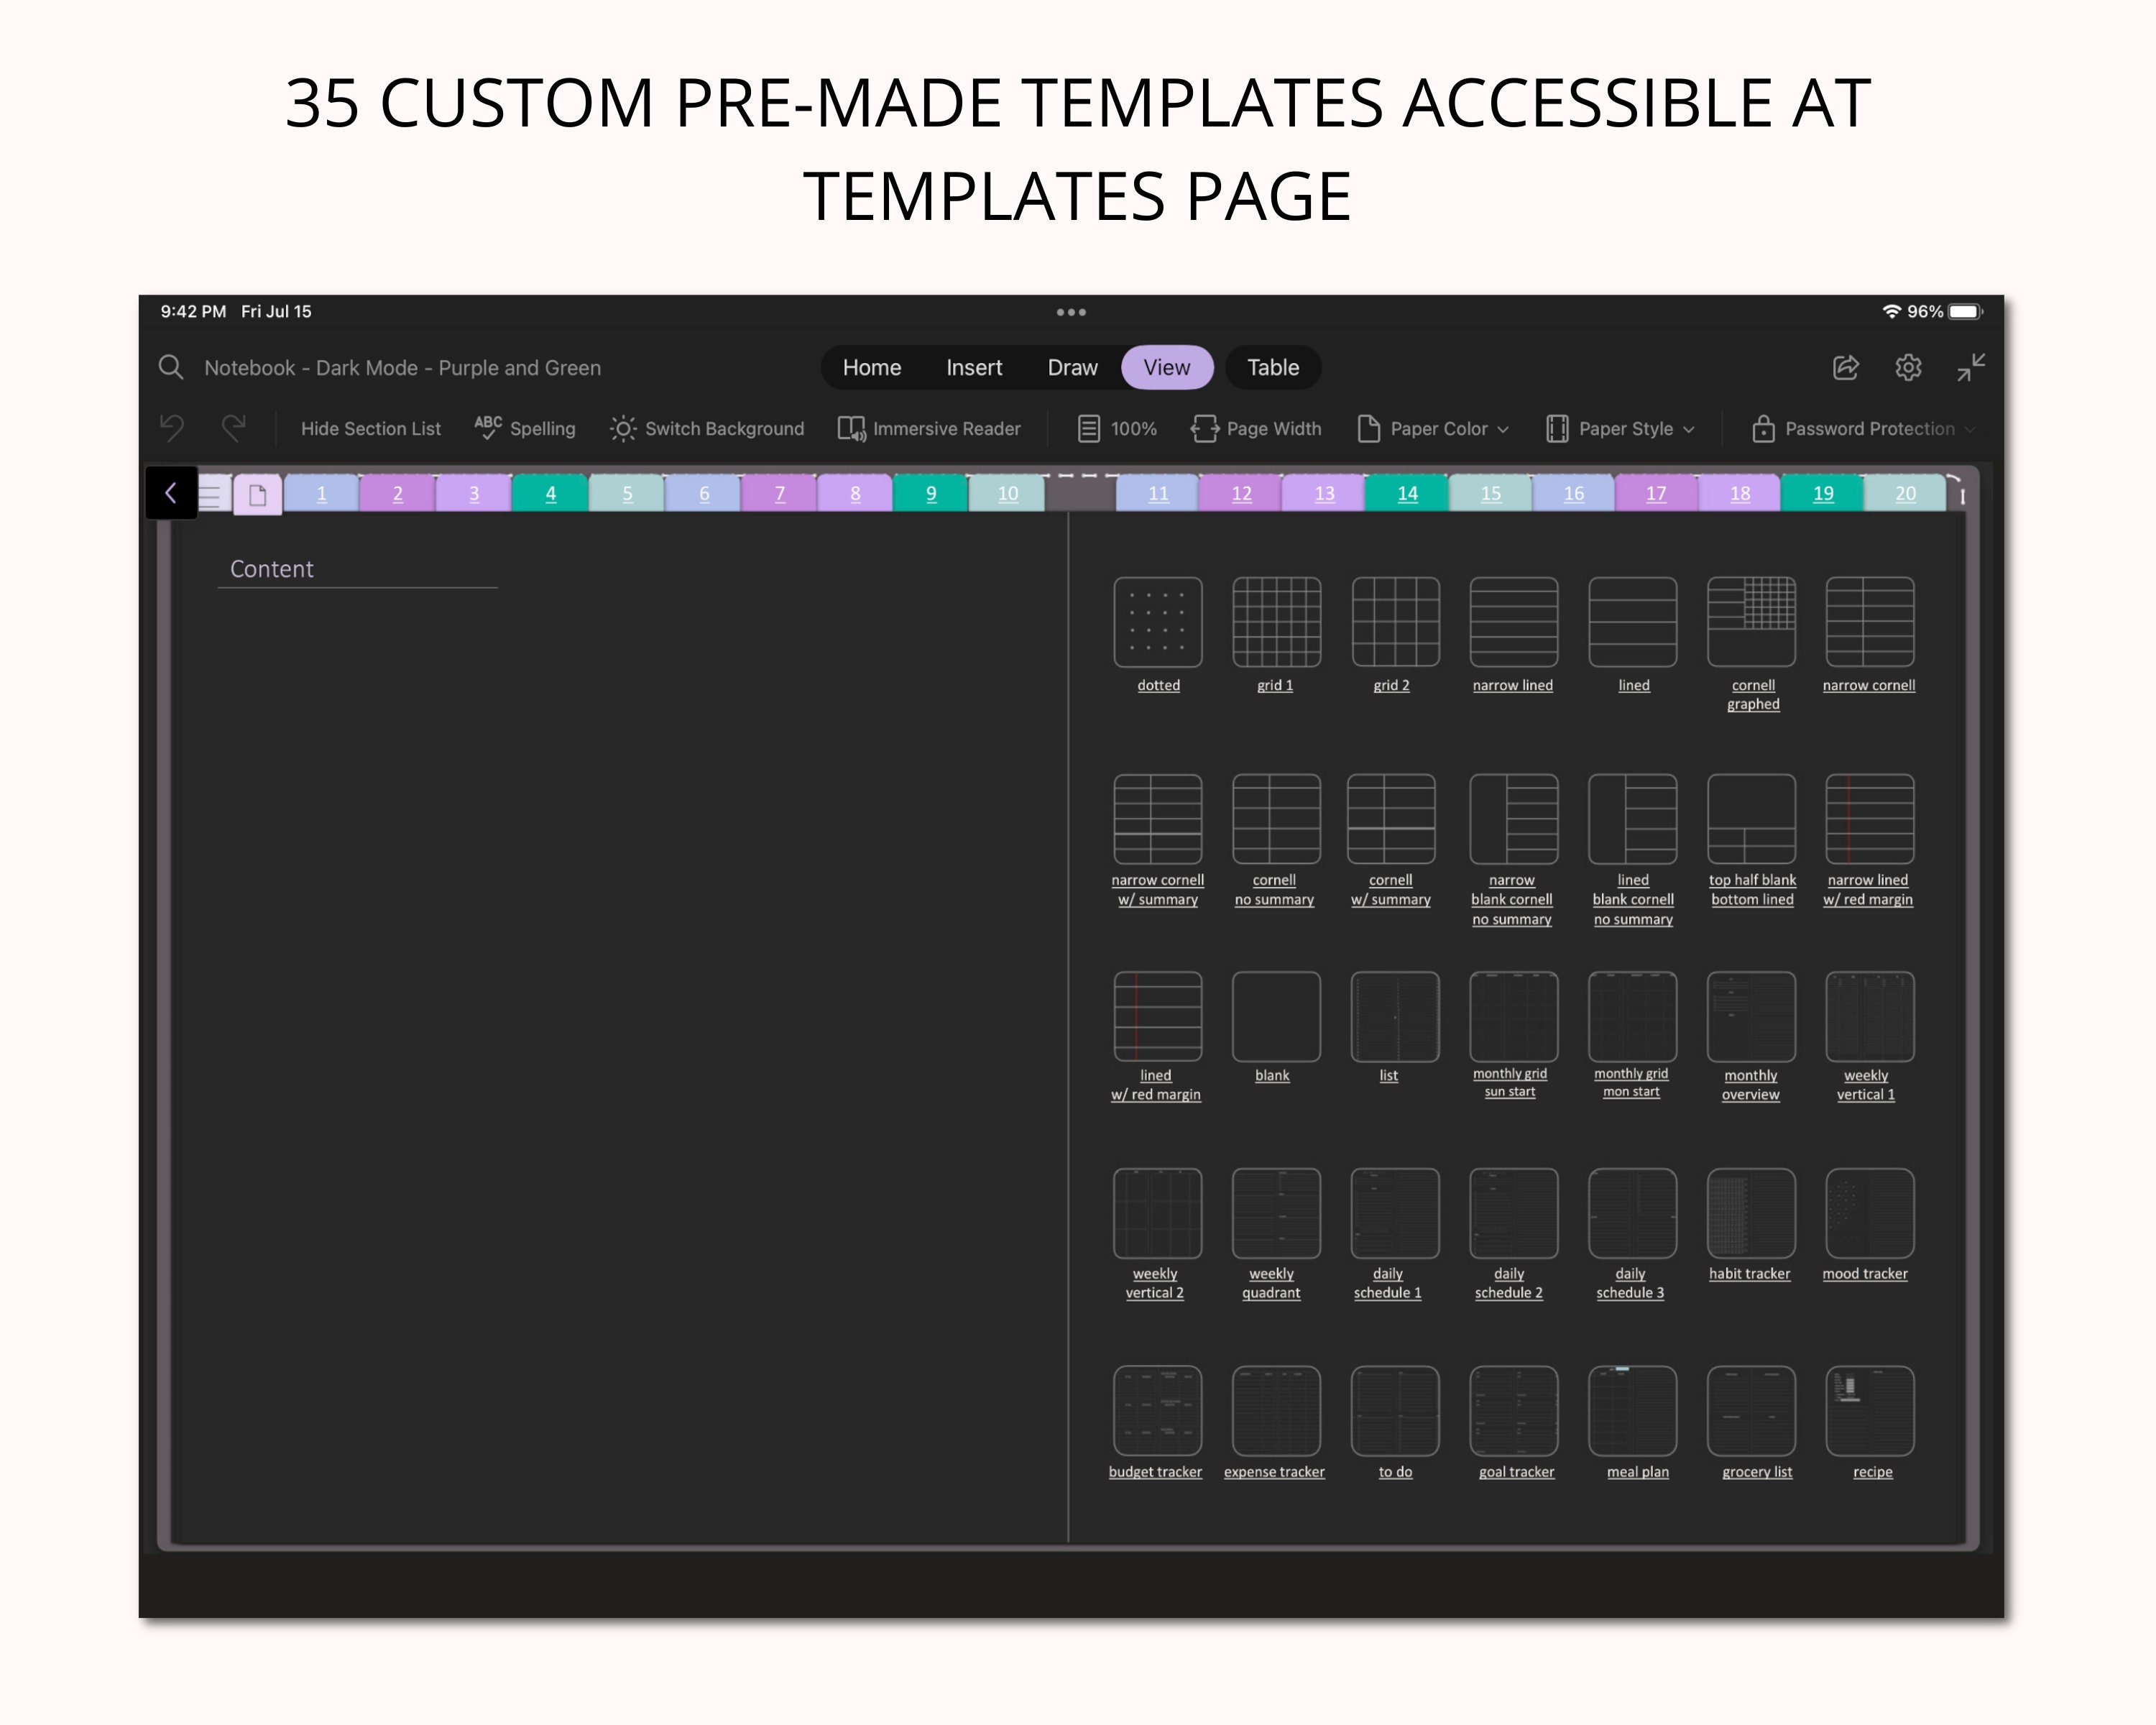The height and width of the screenshot is (1725, 2156).
Task: Open the Search icon in the top bar
Action: (x=171, y=367)
